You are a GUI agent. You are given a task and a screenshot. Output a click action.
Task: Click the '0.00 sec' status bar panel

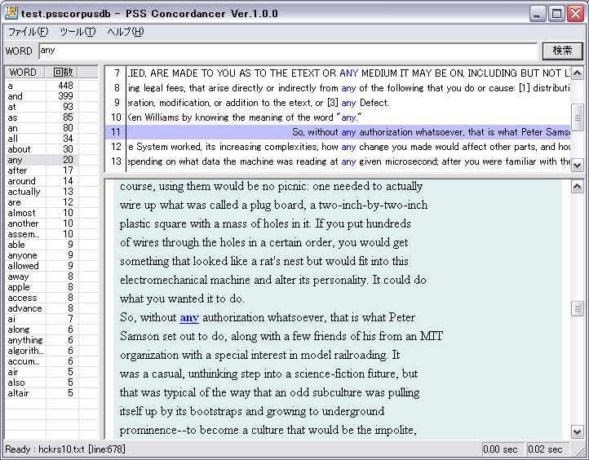click(503, 449)
